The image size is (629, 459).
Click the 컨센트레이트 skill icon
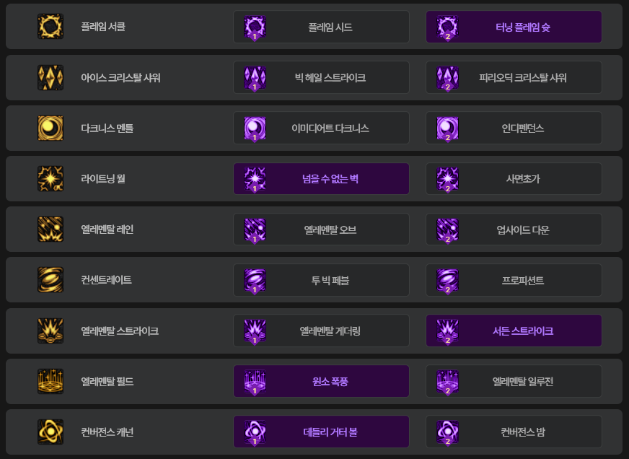point(50,279)
